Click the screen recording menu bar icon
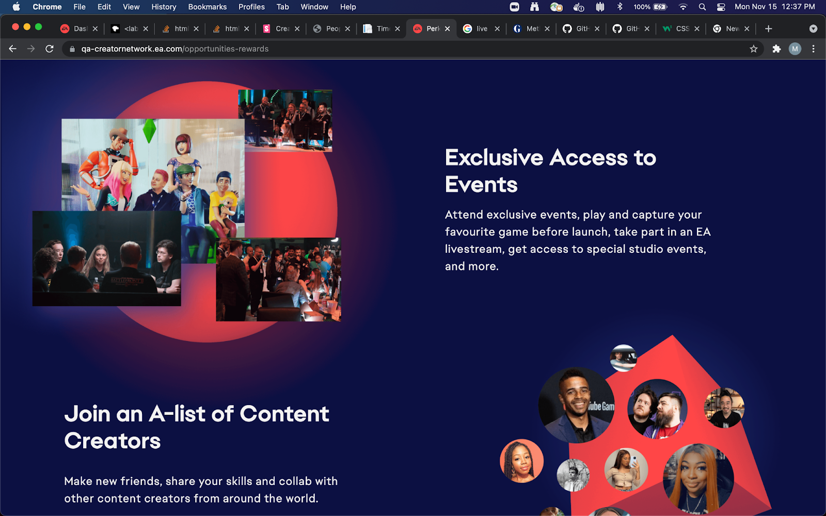The width and height of the screenshot is (826, 516). (x=514, y=7)
